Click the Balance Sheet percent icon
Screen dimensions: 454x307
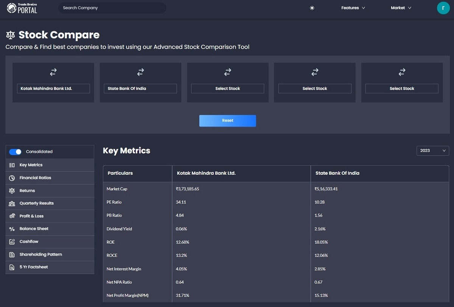[x=12, y=229]
